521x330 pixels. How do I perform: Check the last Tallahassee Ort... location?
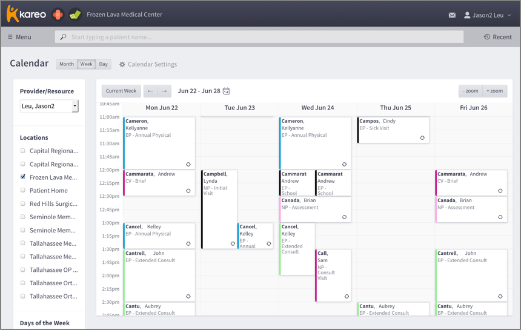point(22,296)
